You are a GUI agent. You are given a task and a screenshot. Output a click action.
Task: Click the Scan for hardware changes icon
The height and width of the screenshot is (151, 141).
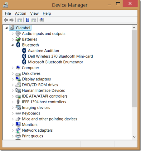(42, 20)
